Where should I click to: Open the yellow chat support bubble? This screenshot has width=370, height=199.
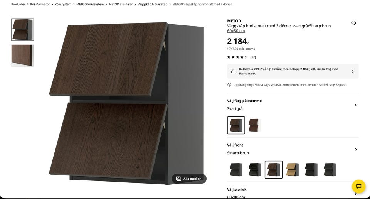(x=358, y=187)
